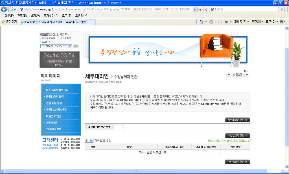This screenshot has height=174, width=289.
Task: Open the search provider dropdown arrow
Action: click(x=286, y=9)
